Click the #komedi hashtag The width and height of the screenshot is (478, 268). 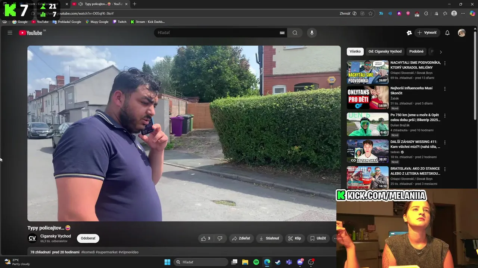point(88,252)
